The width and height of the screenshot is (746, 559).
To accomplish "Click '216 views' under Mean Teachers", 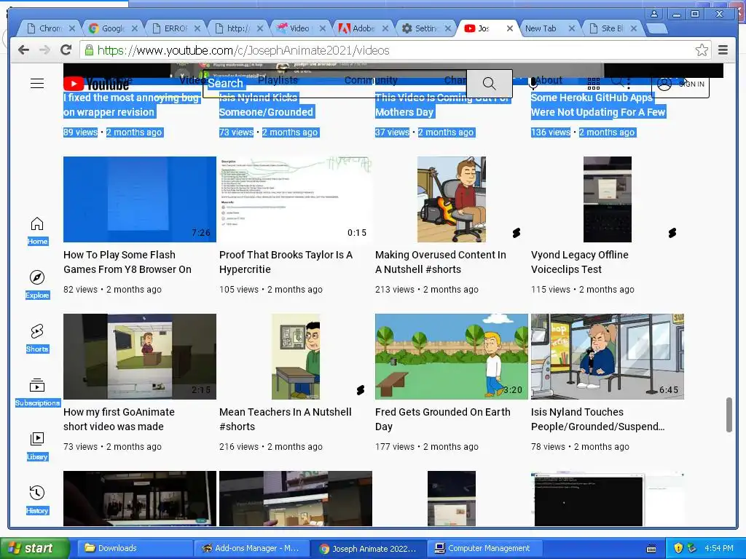I will [x=239, y=447].
